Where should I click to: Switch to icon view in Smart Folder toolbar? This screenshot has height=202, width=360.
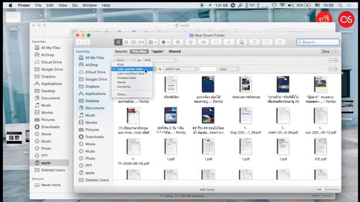118,42
